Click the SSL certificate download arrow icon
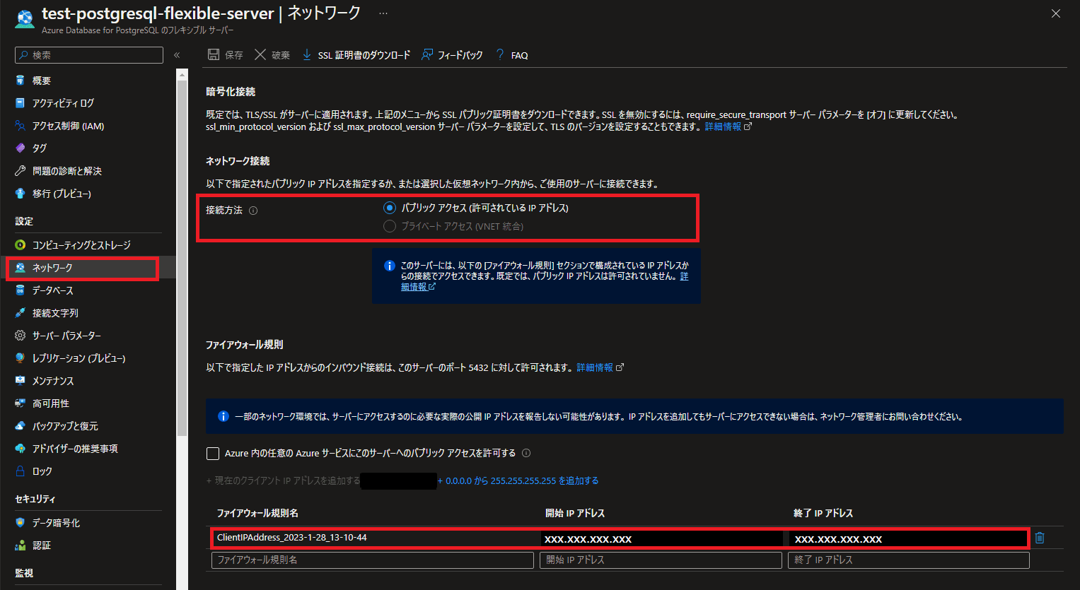The image size is (1080, 590). (306, 54)
